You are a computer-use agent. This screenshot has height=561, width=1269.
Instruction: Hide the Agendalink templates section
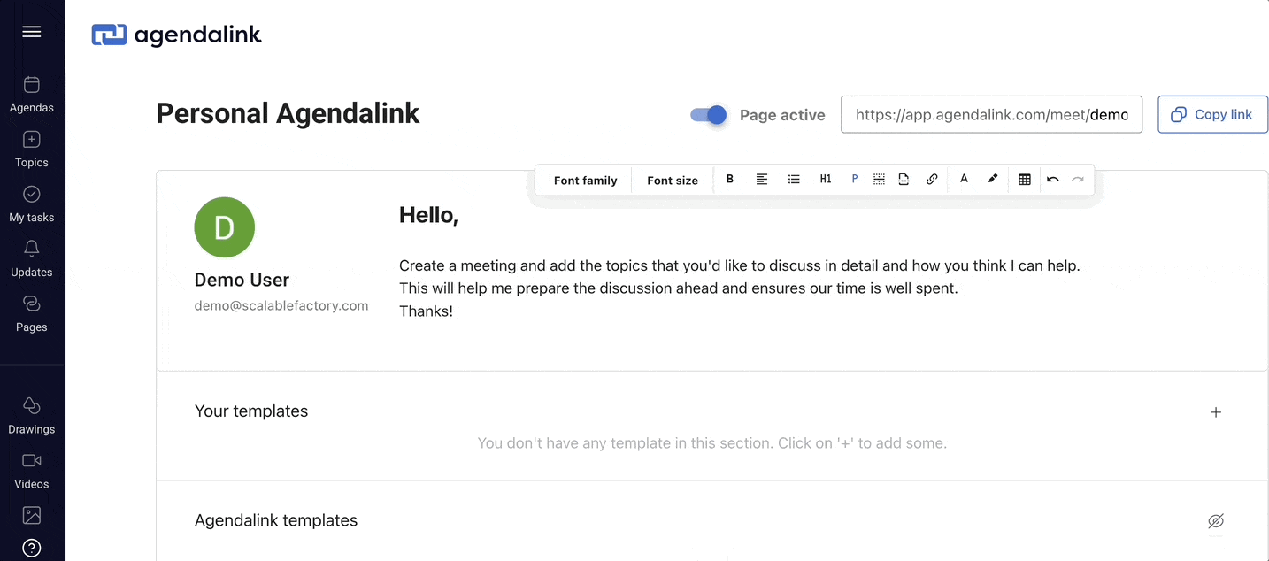click(1216, 521)
